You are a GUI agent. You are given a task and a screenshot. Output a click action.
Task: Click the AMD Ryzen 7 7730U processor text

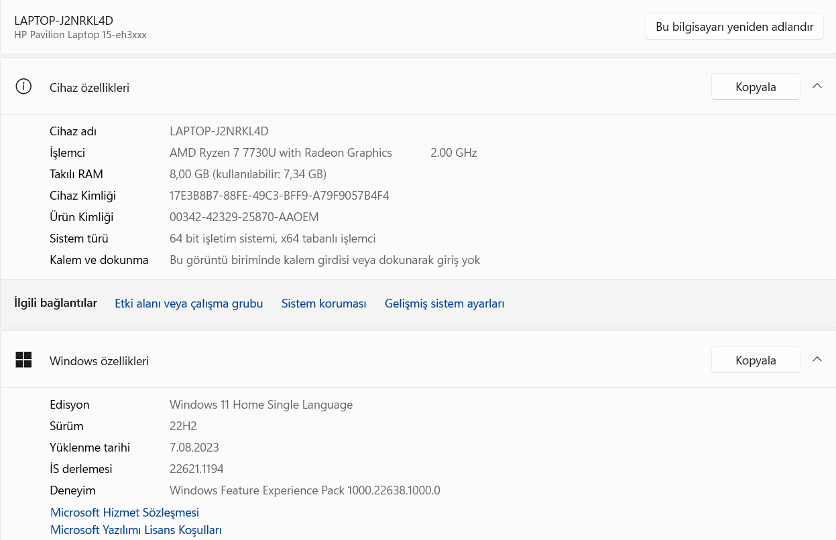point(280,153)
